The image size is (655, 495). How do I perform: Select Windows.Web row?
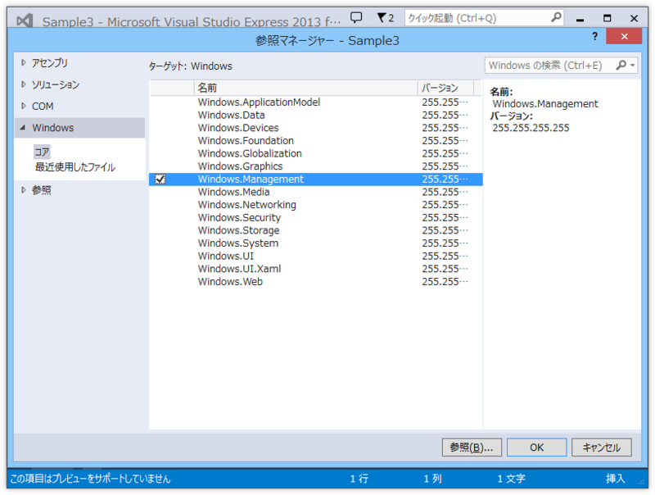pos(315,282)
